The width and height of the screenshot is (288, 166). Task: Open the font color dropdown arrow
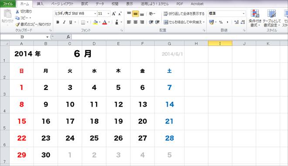(109, 22)
